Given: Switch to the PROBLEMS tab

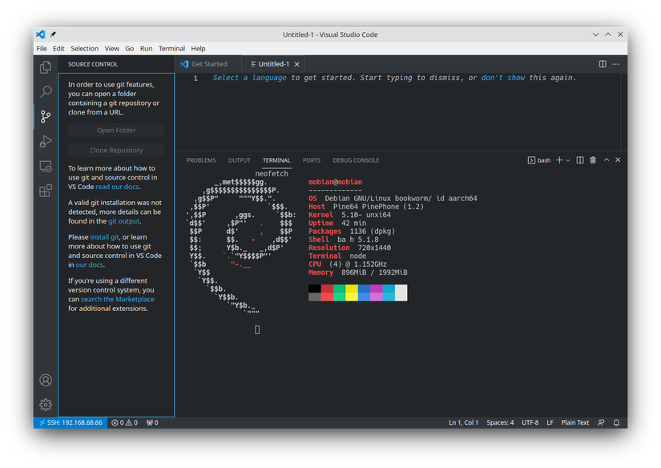Looking at the screenshot, I should point(200,159).
